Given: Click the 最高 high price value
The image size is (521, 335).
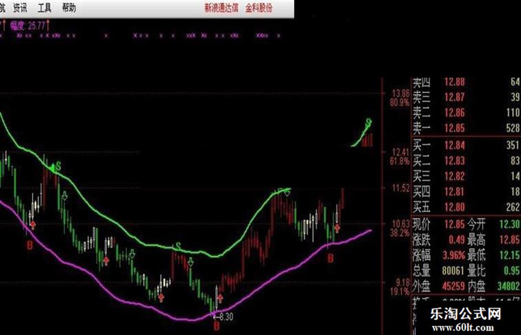Looking at the screenshot, I should click(510, 240).
